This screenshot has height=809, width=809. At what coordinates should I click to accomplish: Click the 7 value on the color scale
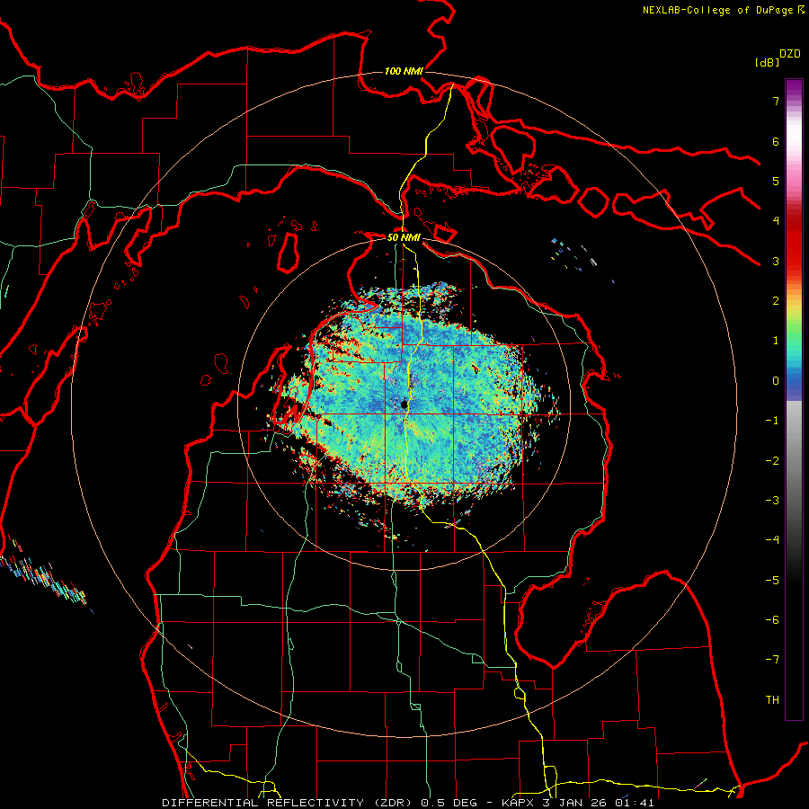[776, 101]
